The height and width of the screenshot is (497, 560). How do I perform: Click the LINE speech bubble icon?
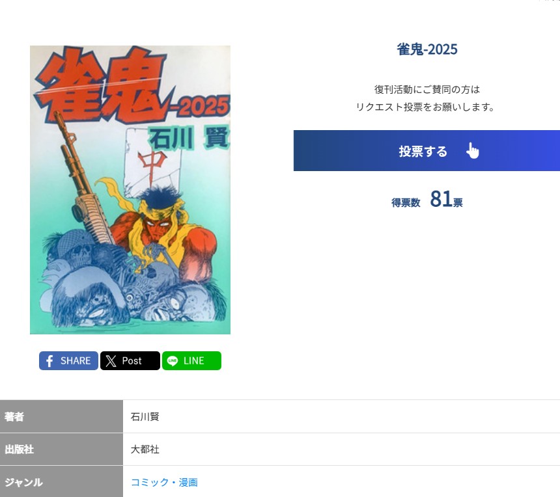(x=173, y=360)
